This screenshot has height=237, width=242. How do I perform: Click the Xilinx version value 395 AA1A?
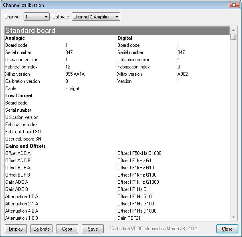[x=75, y=74]
